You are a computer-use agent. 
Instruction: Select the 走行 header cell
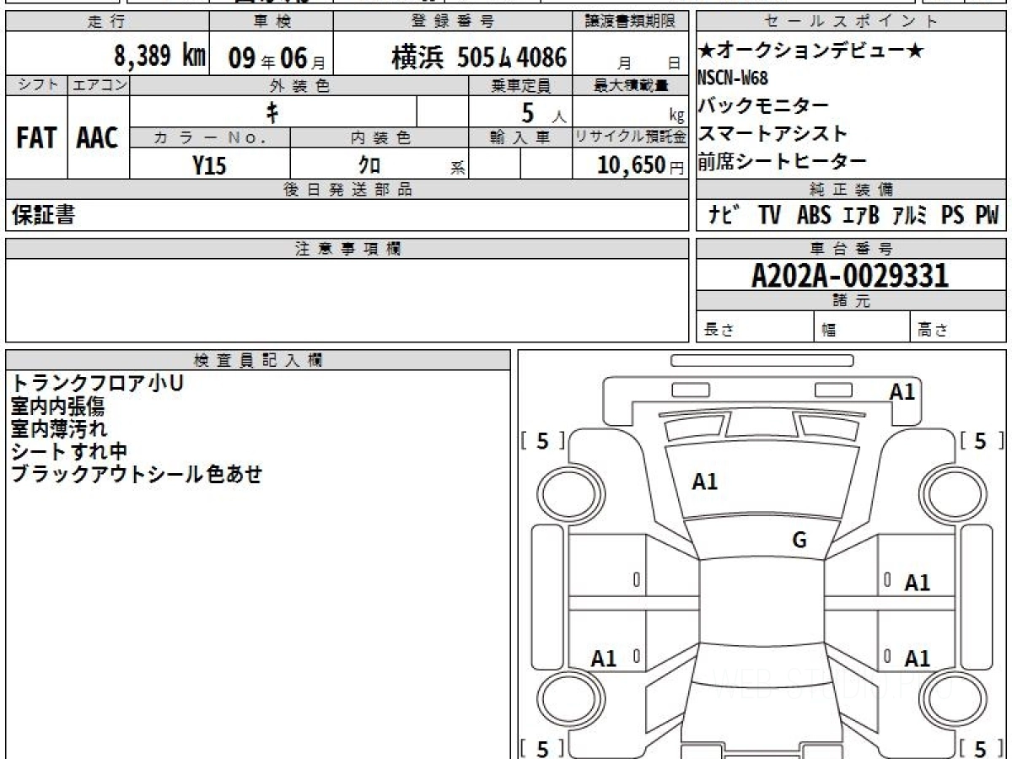point(107,21)
